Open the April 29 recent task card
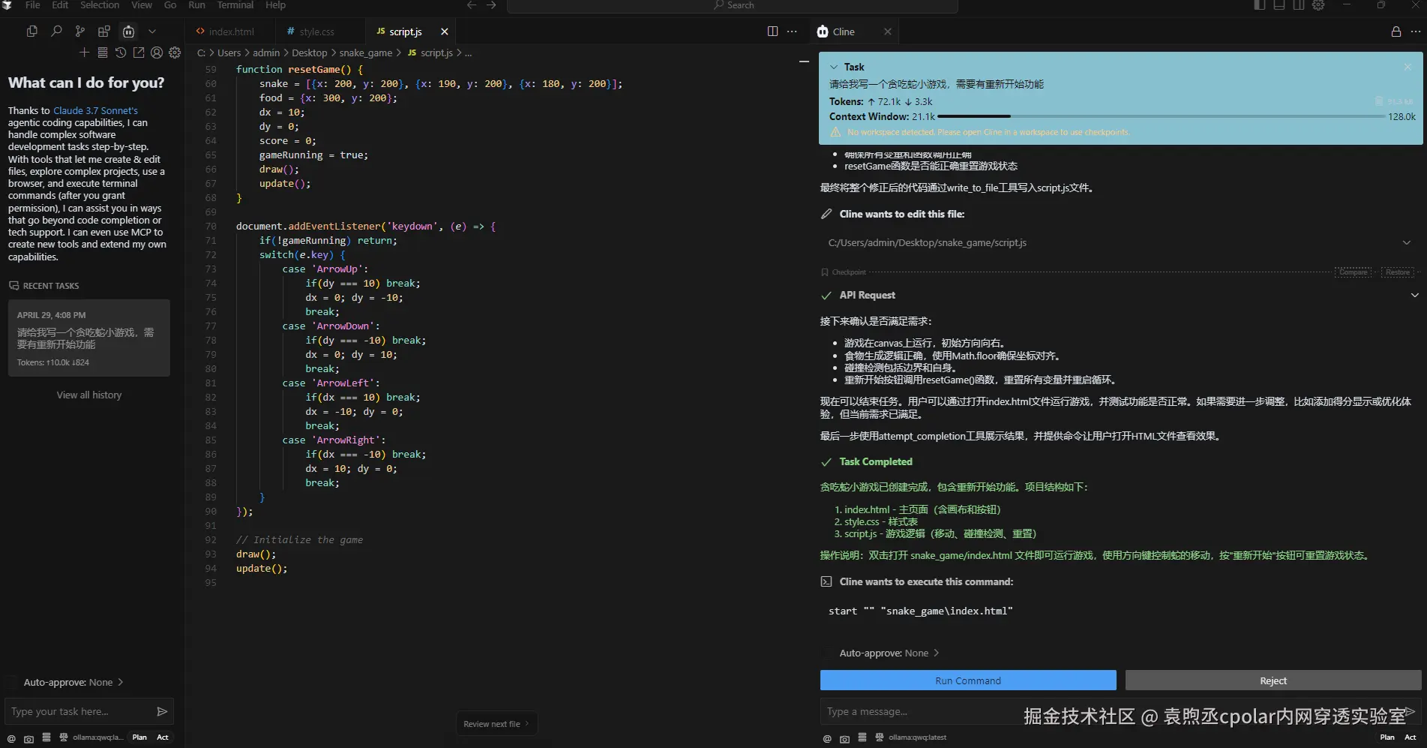The image size is (1427, 748). (89, 338)
